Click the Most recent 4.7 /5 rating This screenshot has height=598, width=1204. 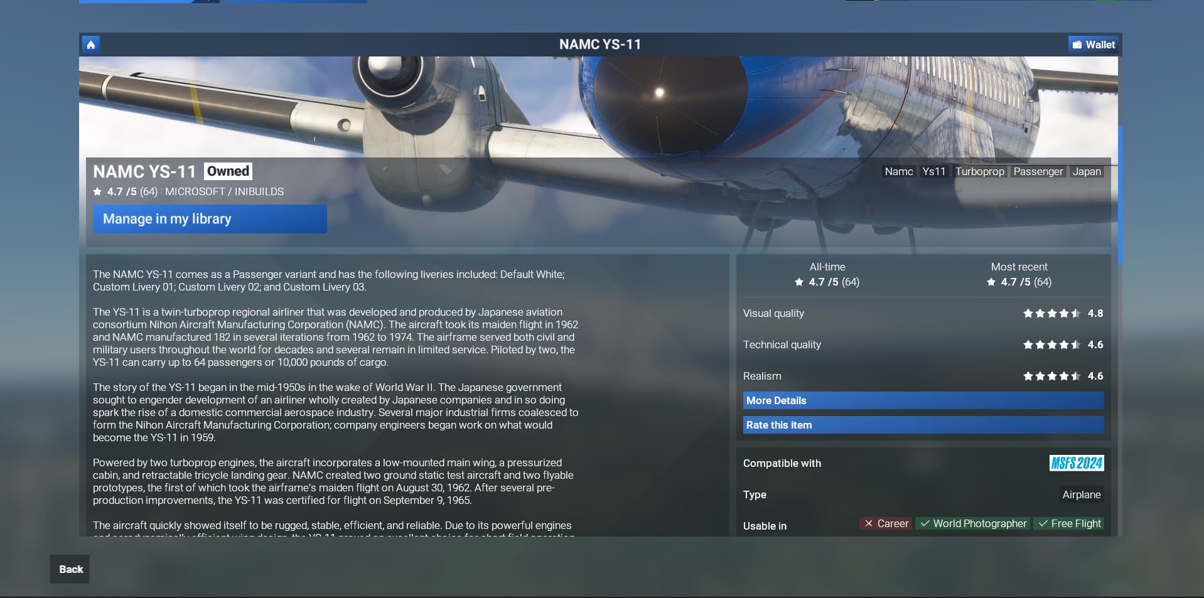[x=1019, y=282]
